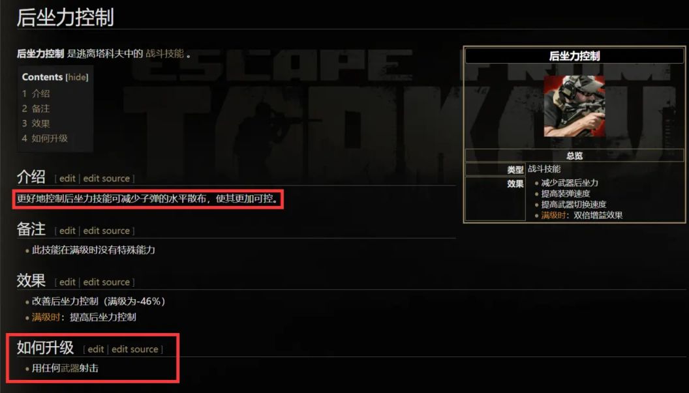The width and height of the screenshot is (689, 393).
Task: Click the 后坐力控制 infobox title bar
Action: [574, 56]
